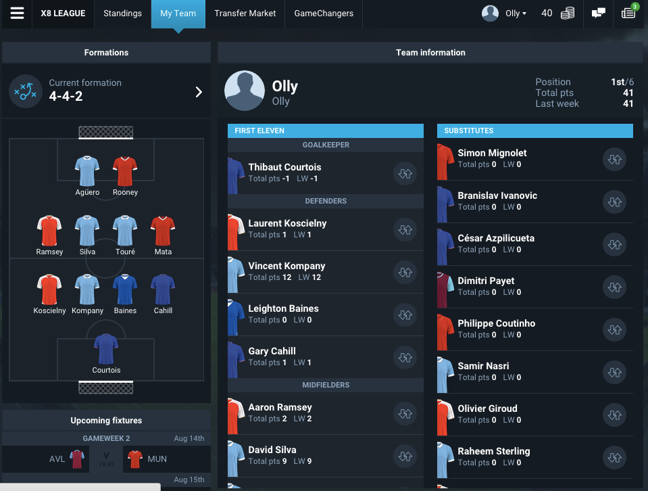Click Olly's profile avatar in team information

click(244, 91)
